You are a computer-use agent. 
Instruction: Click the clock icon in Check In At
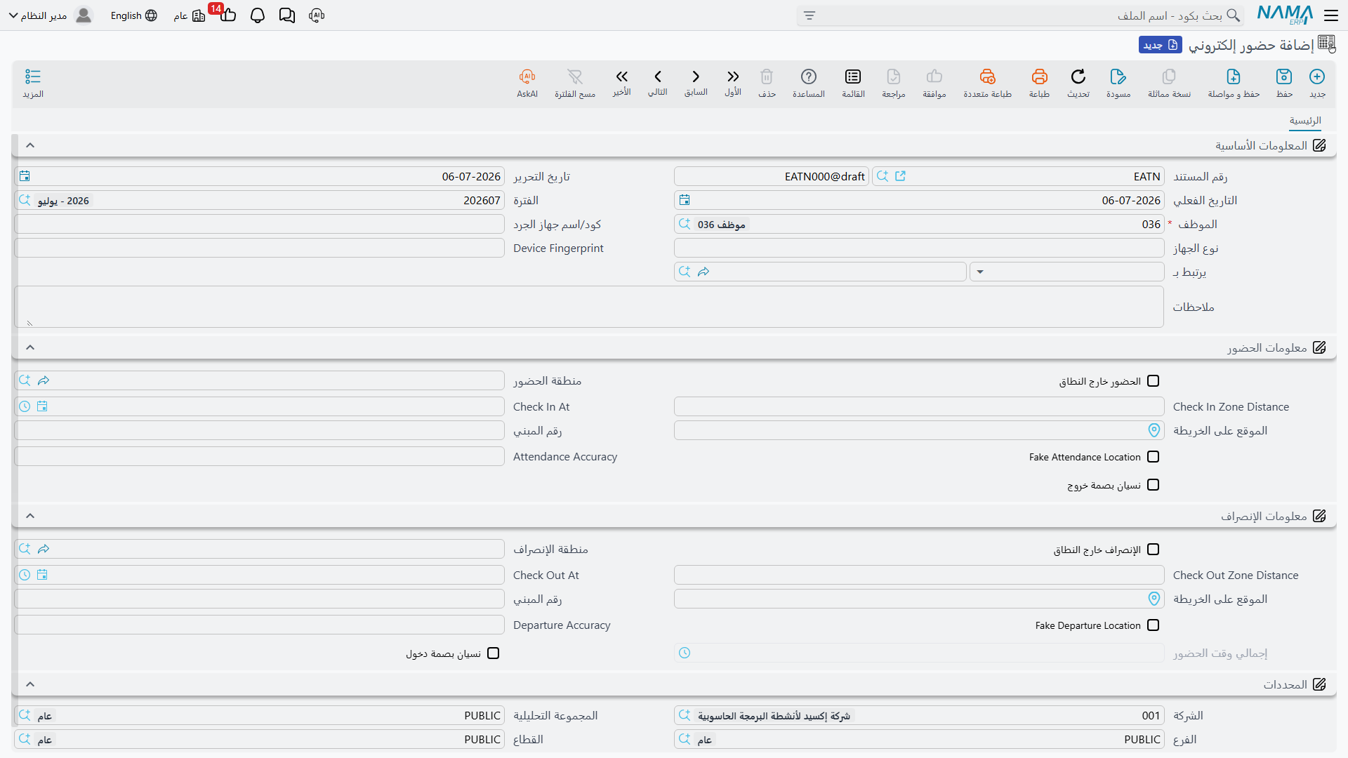pyautogui.click(x=25, y=406)
